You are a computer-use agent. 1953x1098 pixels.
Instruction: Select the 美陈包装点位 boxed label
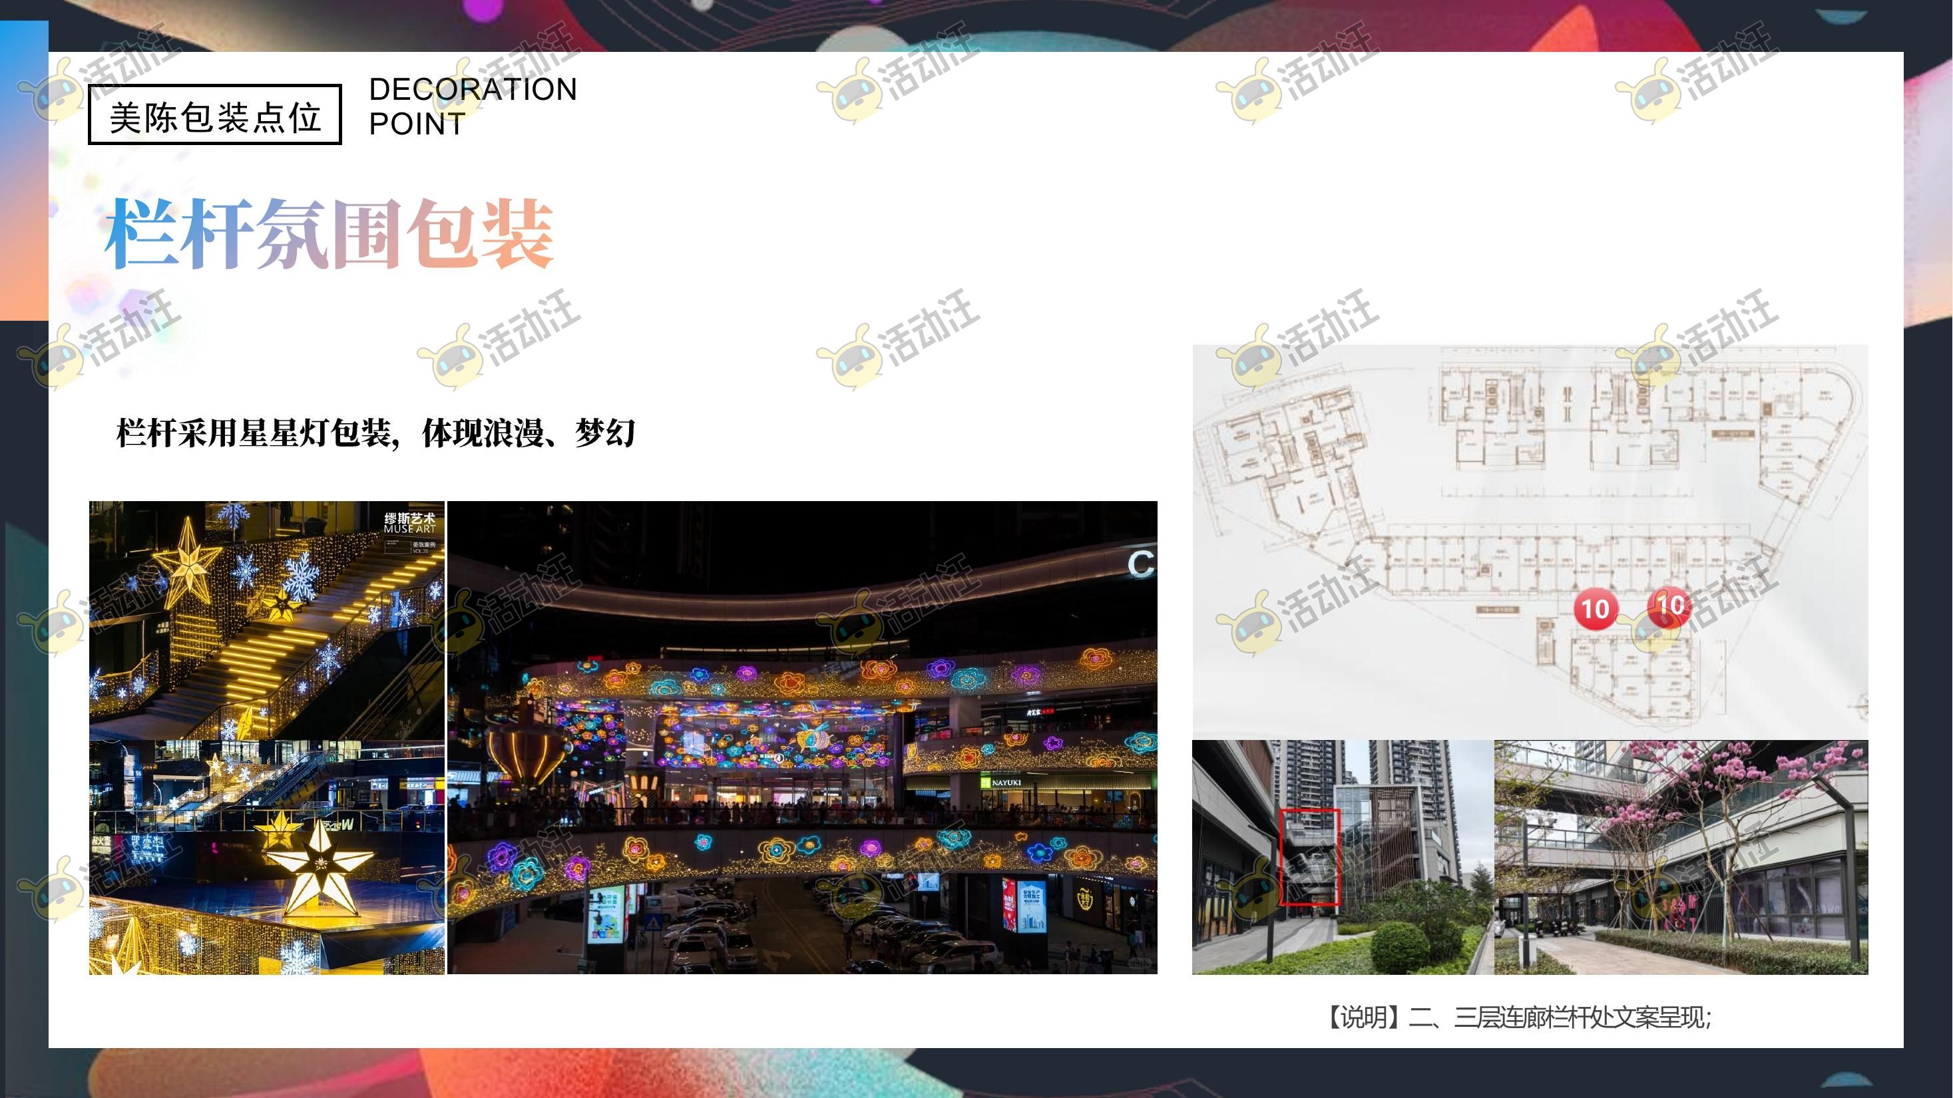tap(215, 116)
